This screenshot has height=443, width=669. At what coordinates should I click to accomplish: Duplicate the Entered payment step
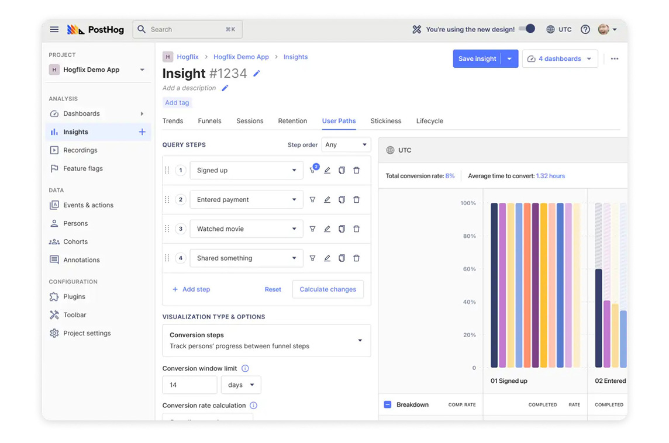pos(342,199)
